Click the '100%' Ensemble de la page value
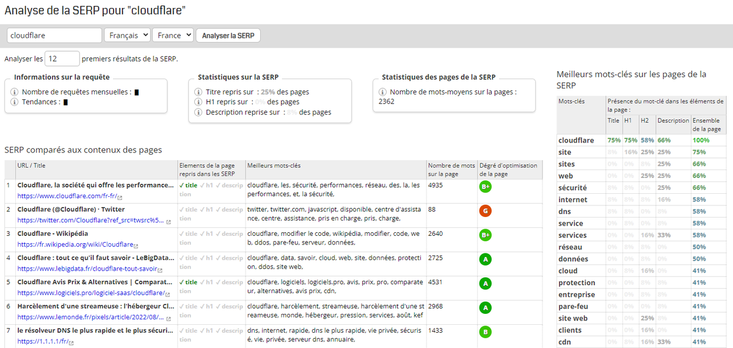This screenshot has height=348, width=733. (x=701, y=141)
